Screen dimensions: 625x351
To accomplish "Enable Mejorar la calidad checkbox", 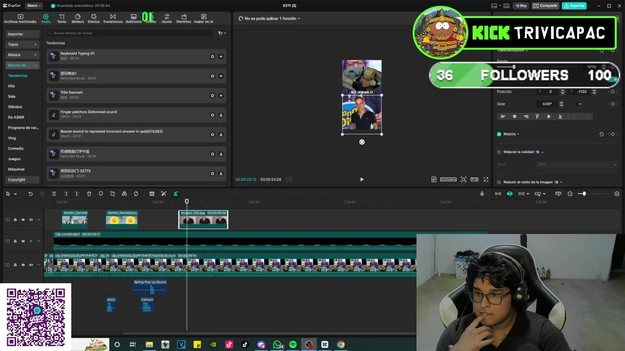I will click(x=499, y=152).
